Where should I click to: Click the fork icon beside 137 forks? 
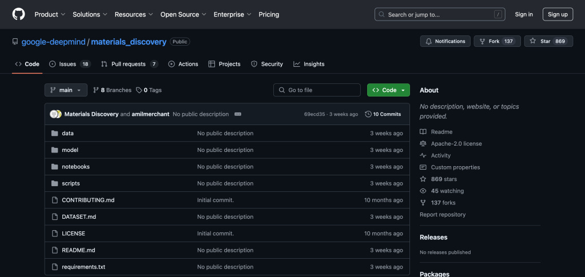[423, 203]
